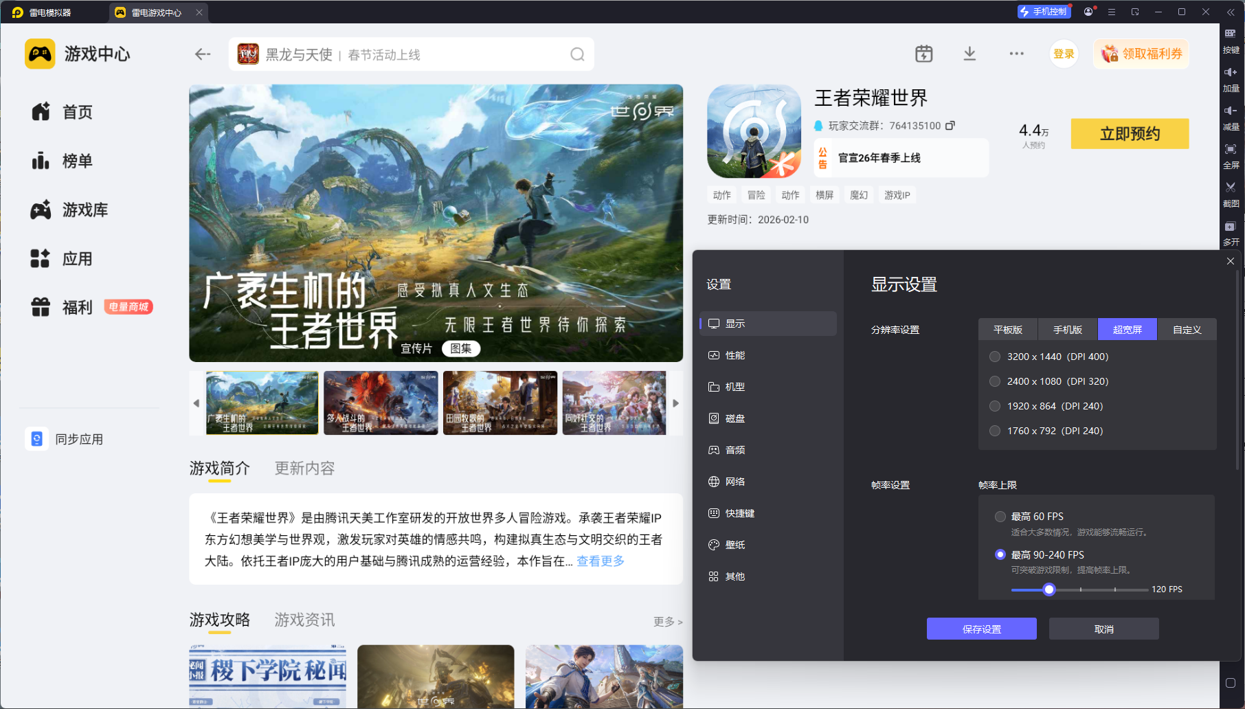This screenshot has height=709, width=1245.
Task: Open 机型 device model settings
Action: pos(768,387)
